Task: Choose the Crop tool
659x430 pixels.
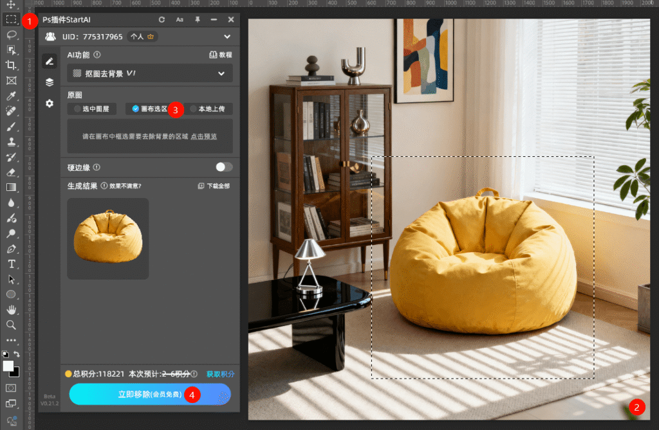Action: pos(11,65)
